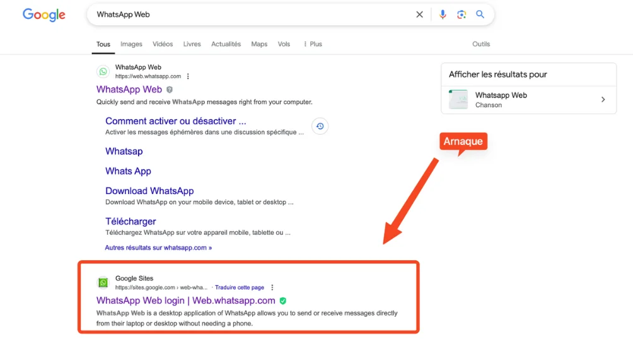
Task: Open the Whats App sitelink
Action: point(128,171)
